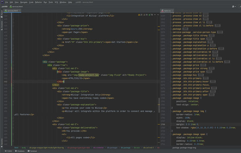The width and height of the screenshot is (241, 153).
Task: Click the weak warnings count indicator
Action: point(145,15)
